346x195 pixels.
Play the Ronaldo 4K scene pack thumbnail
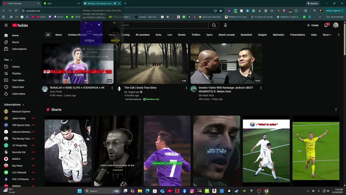78,64
